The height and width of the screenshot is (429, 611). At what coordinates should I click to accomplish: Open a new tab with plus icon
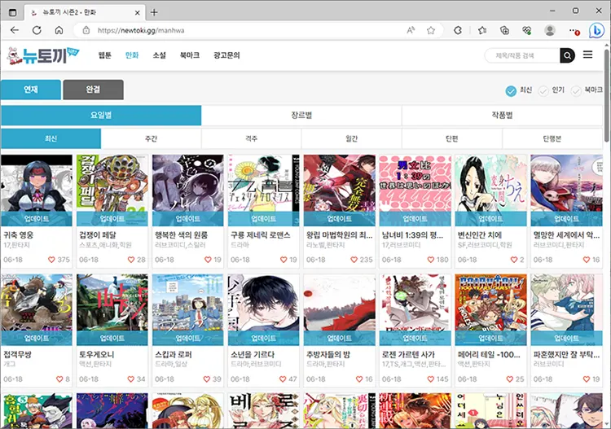click(154, 12)
